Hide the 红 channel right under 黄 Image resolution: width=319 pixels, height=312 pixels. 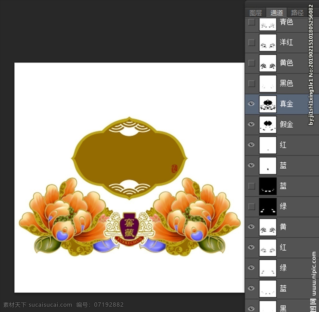coord(251,247)
